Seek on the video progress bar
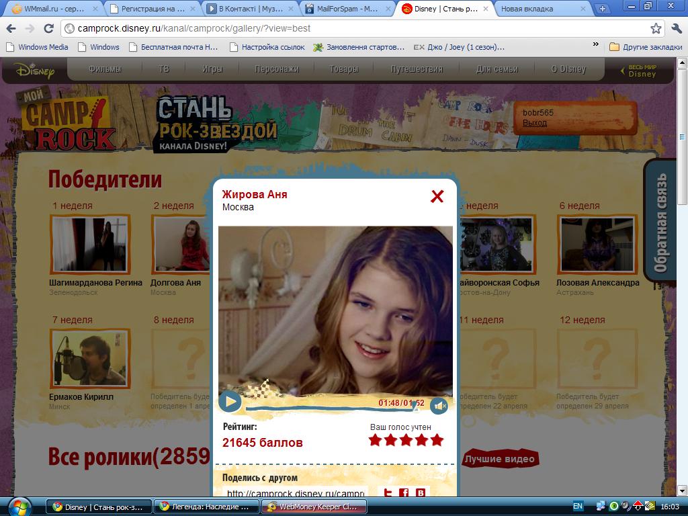688x516 pixels. (x=331, y=409)
